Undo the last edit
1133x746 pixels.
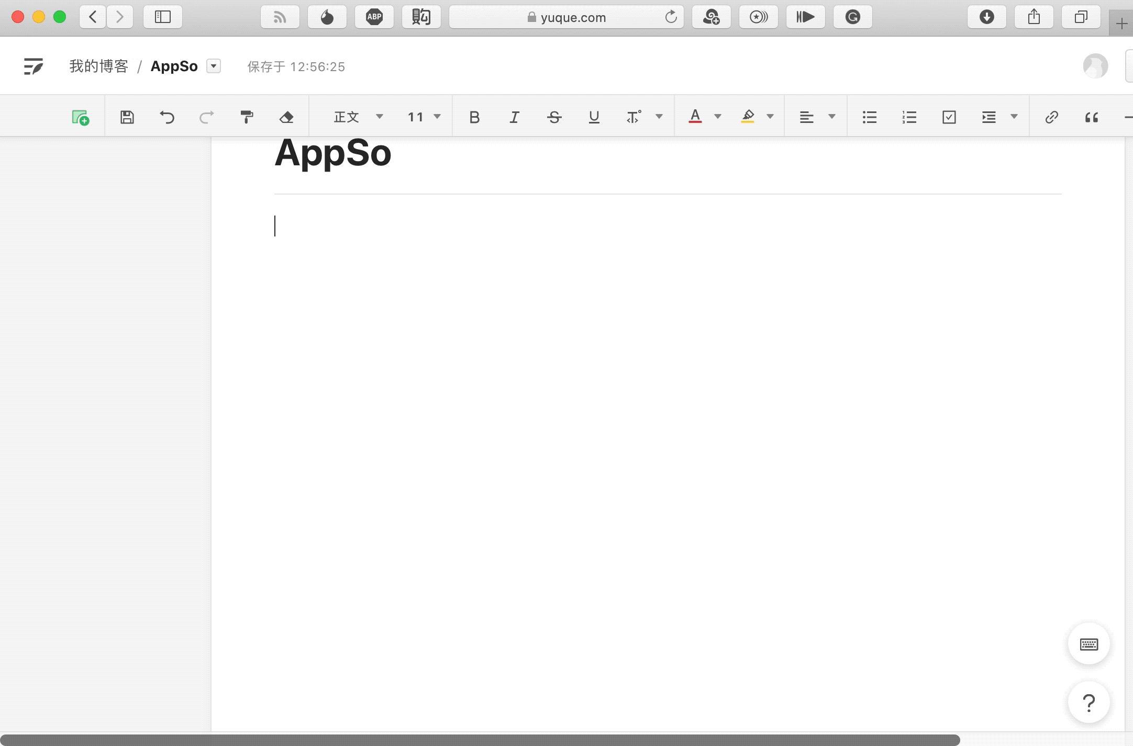(166, 117)
